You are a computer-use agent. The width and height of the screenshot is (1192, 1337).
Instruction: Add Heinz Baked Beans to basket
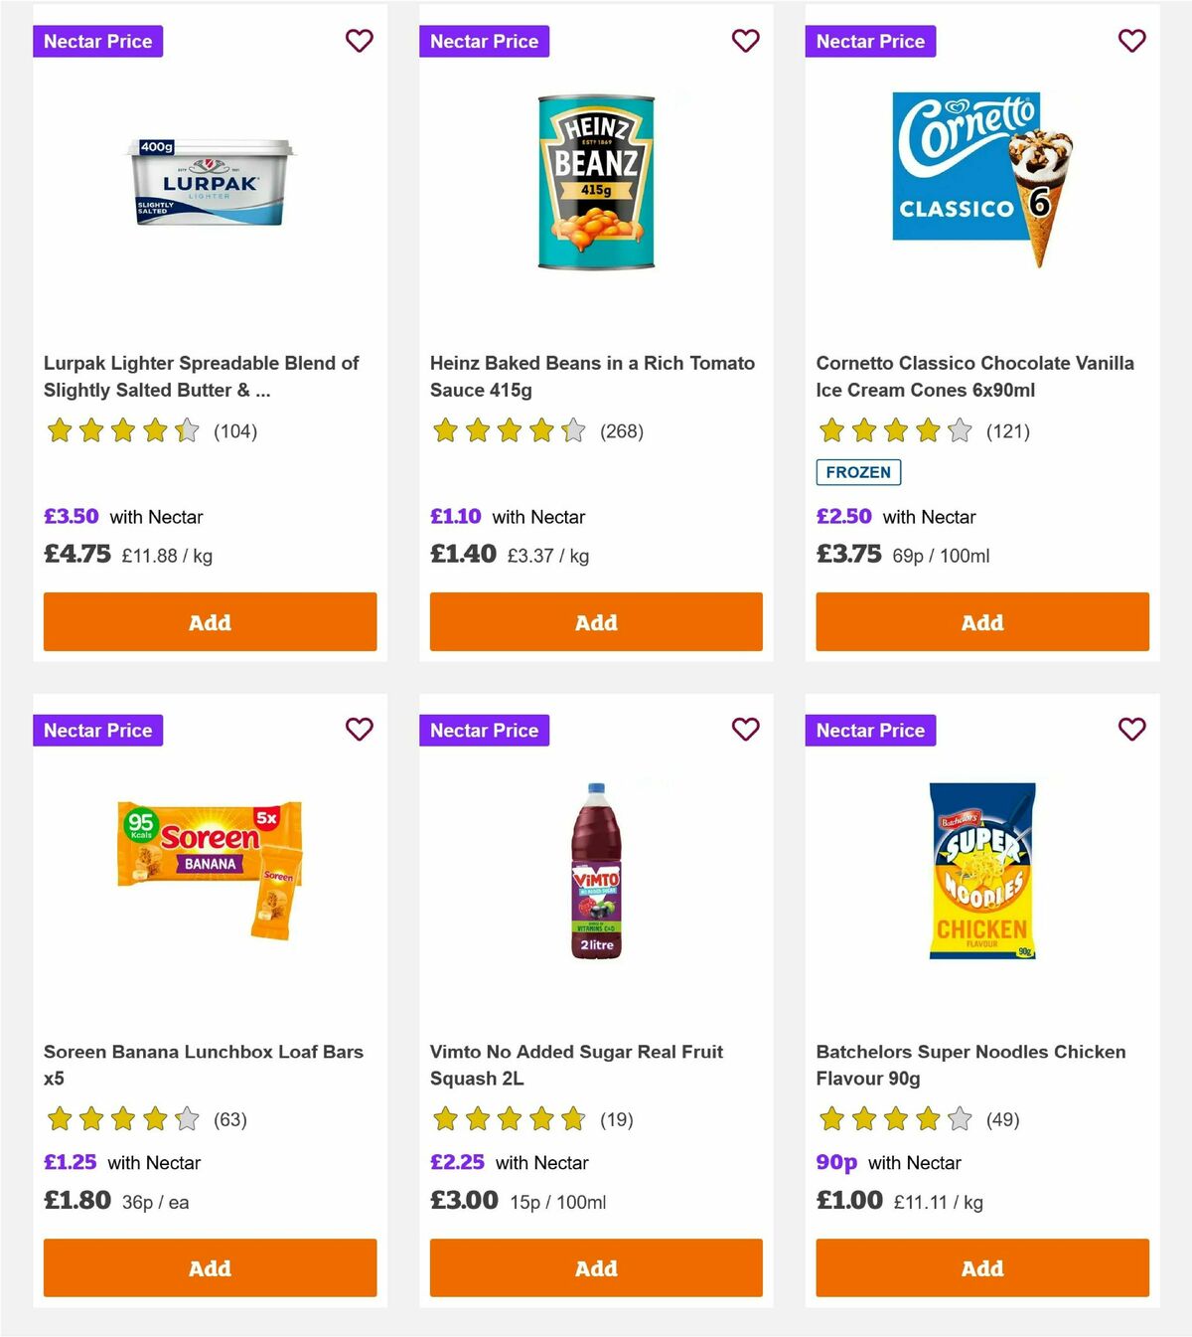point(595,621)
